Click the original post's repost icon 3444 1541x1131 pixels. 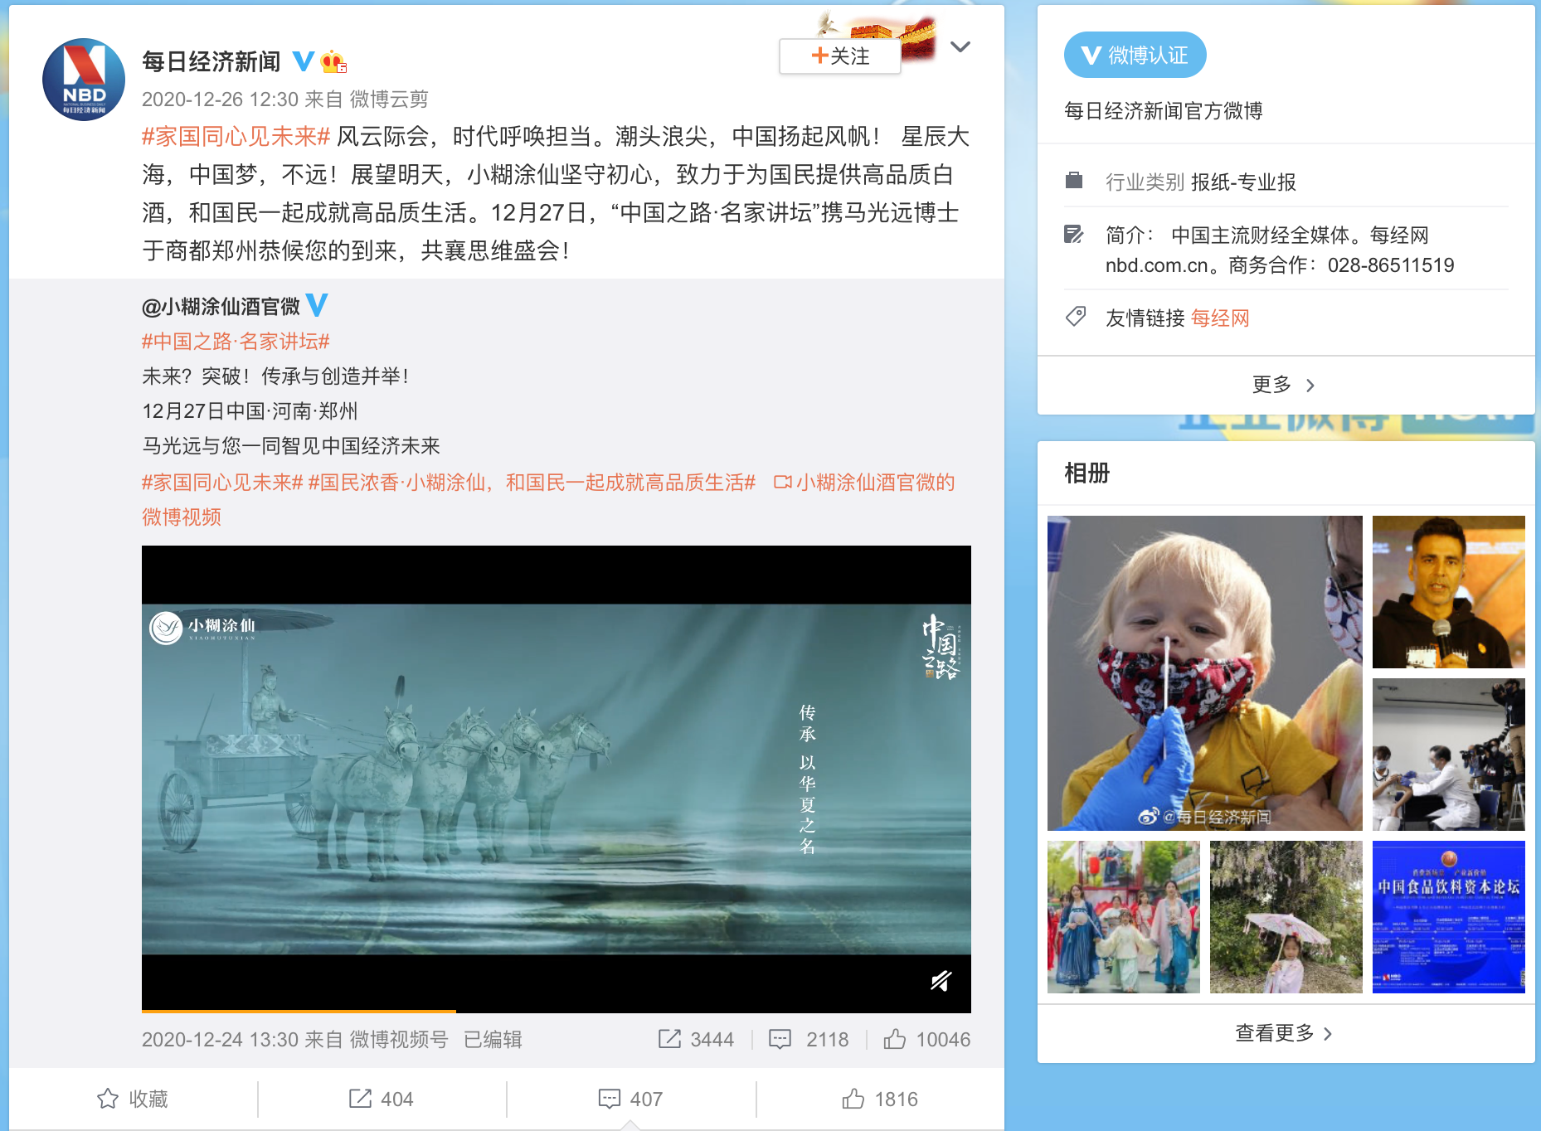click(x=696, y=1039)
